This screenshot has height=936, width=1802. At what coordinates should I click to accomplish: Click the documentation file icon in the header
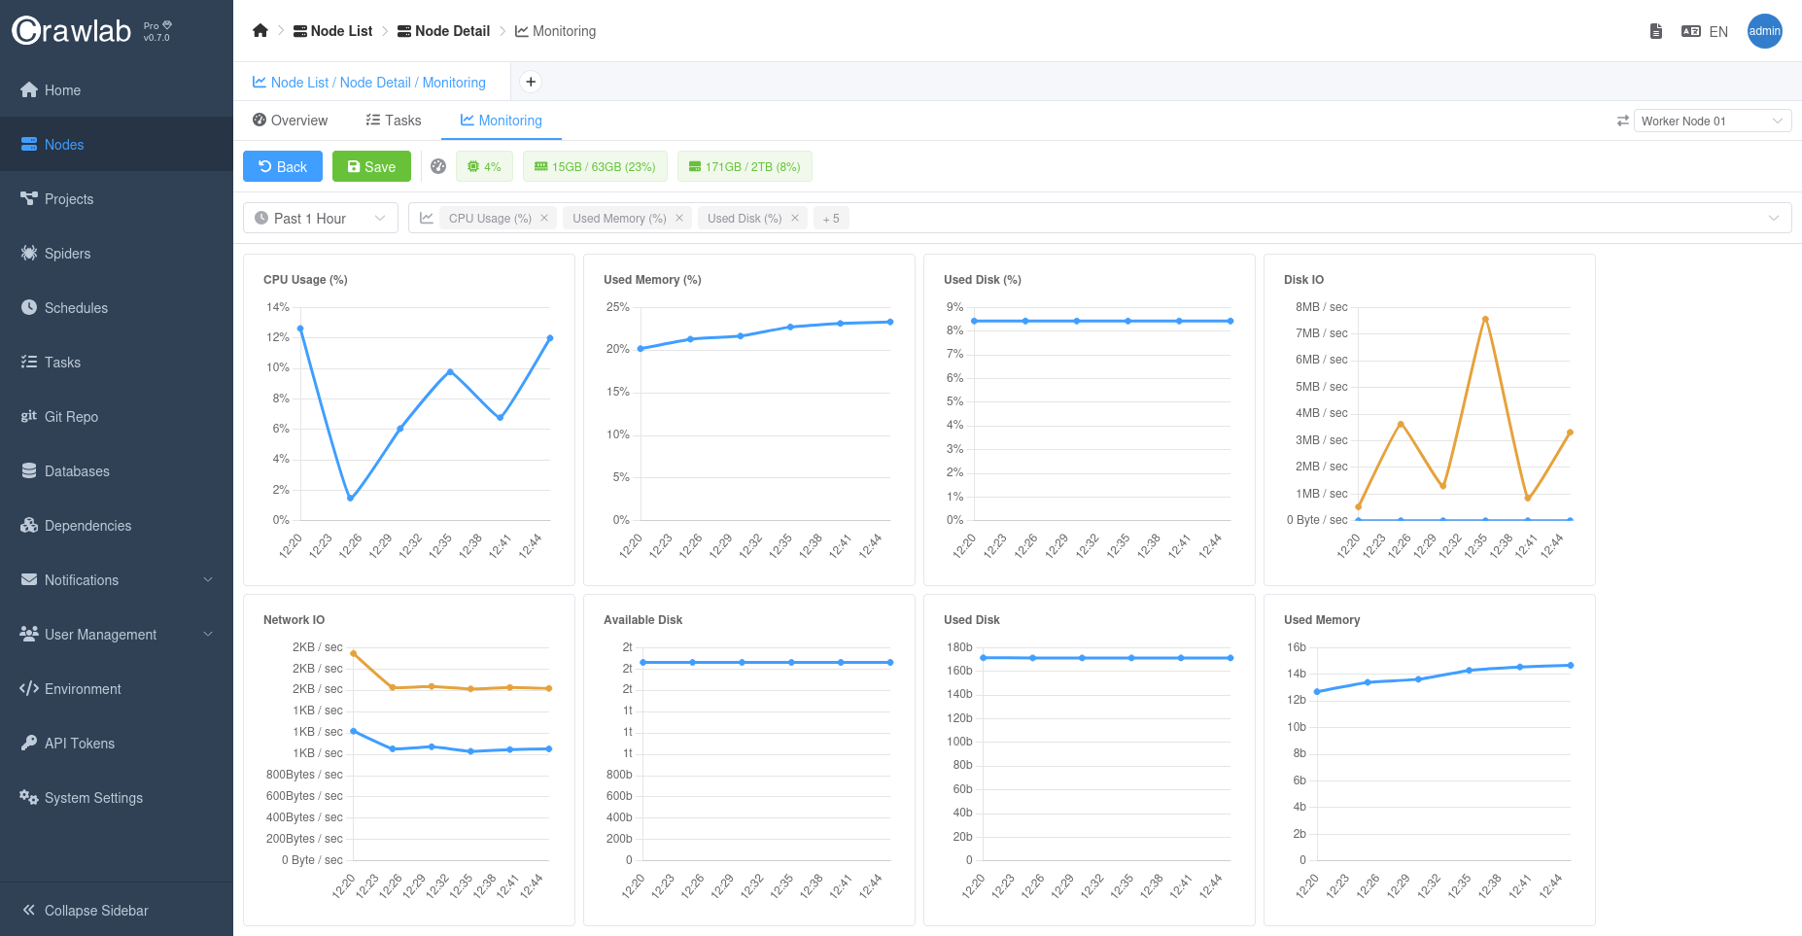coord(1655,31)
